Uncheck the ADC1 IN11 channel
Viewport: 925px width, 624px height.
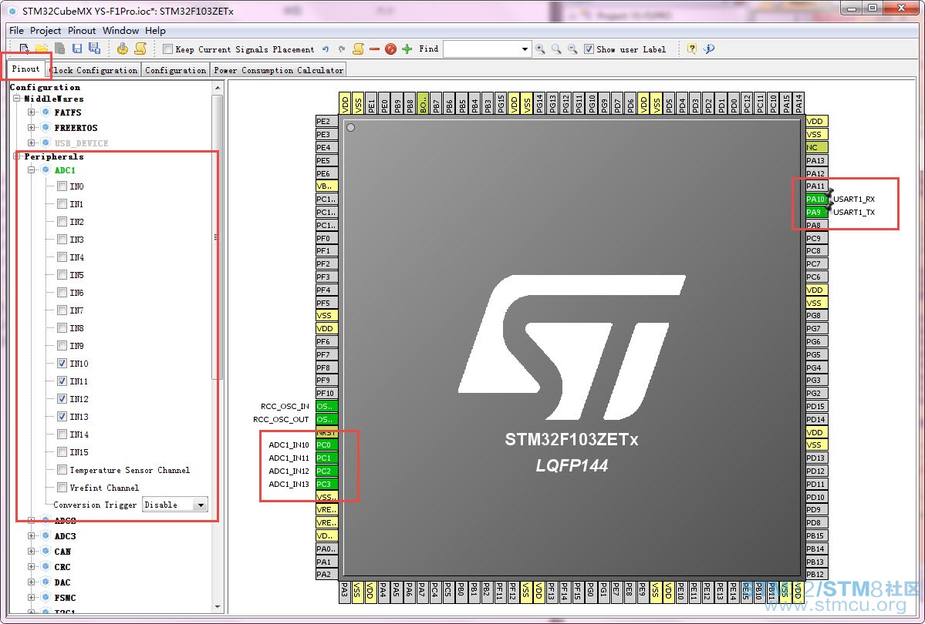62,381
